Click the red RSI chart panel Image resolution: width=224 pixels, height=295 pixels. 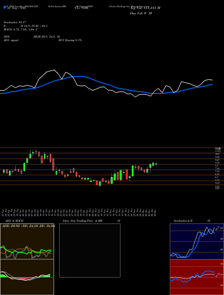[197, 277]
